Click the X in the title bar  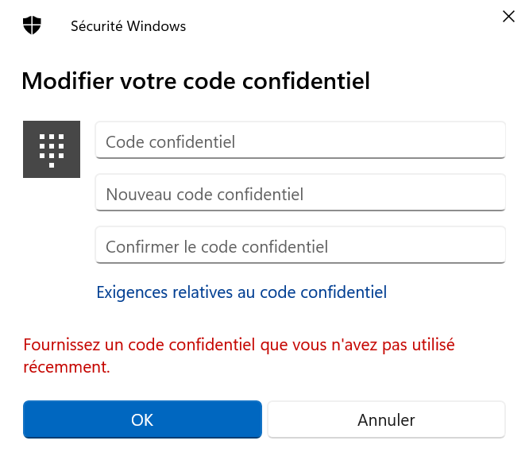pyautogui.click(x=508, y=17)
